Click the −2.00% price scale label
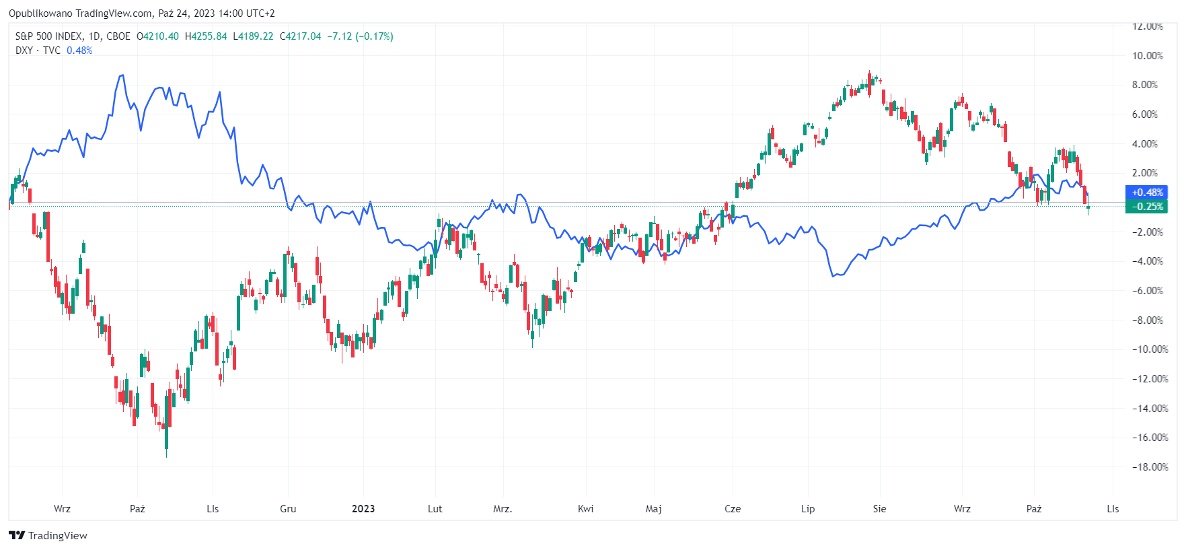Image resolution: width=1186 pixels, height=550 pixels. (1147, 232)
